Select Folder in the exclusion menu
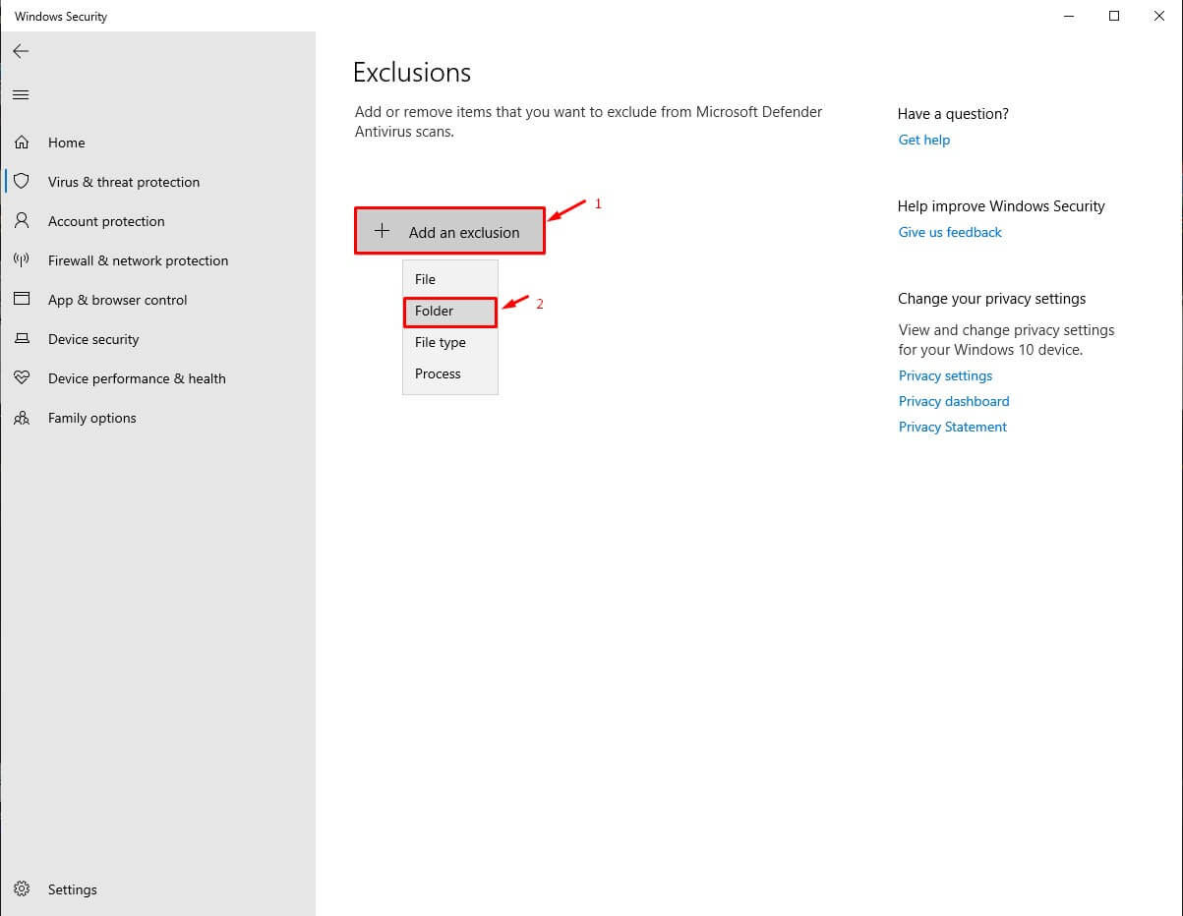1183x916 pixels. [435, 311]
